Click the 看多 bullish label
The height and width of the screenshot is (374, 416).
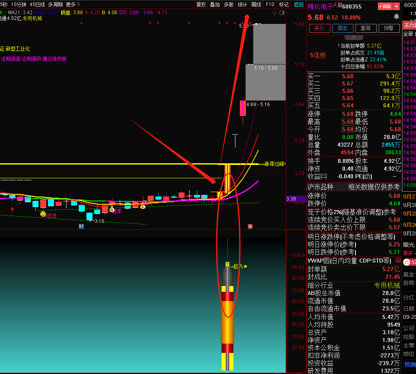point(408,253)
